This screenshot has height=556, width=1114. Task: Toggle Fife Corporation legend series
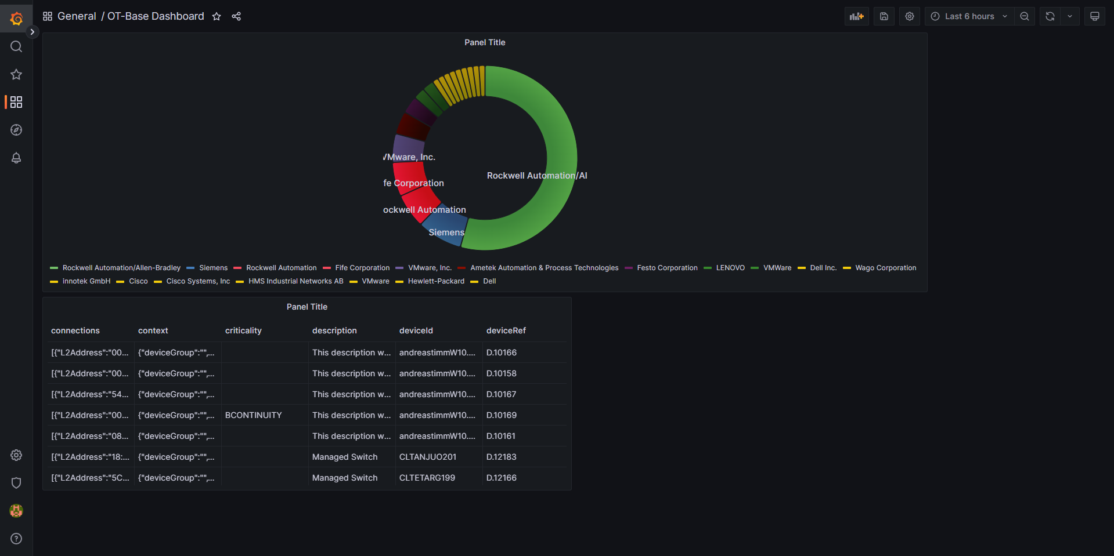tap(362, 268)
